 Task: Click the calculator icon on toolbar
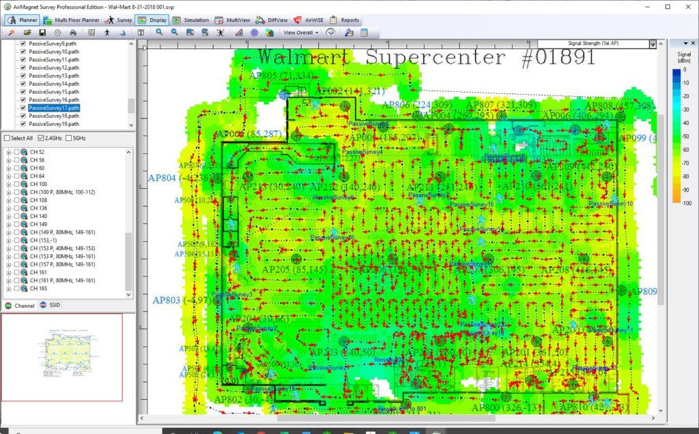tap(365, 33)
